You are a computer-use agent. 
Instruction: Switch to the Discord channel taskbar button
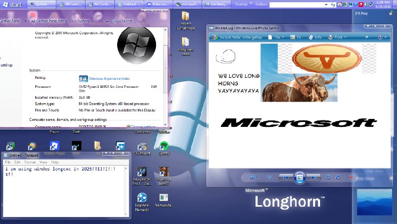click(x=158, y=4)
